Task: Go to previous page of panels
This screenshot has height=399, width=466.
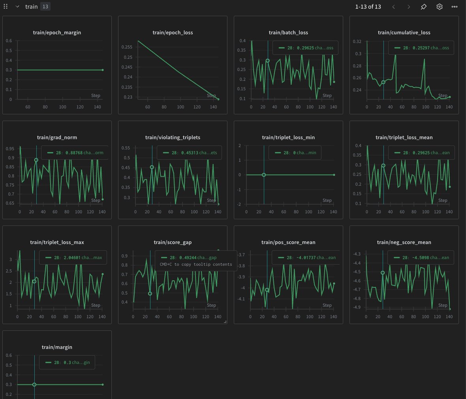Action: pos(393,7)
